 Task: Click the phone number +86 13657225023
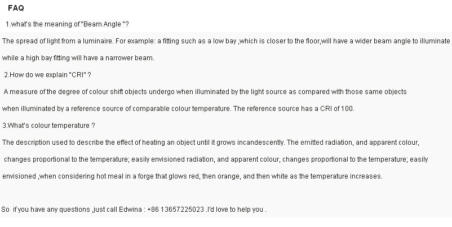[x=176, y=210]
